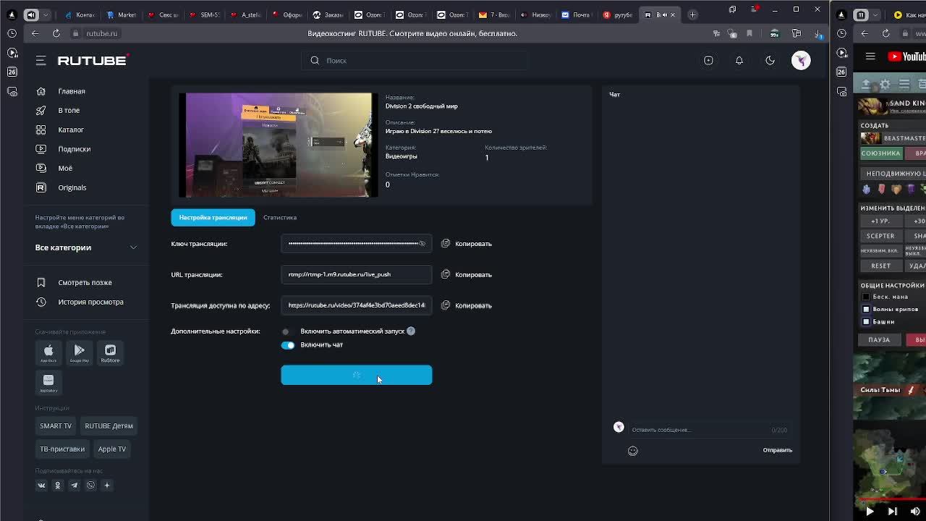Toggle Башни checkbox in video
This screenshot has width=926, height=521.
coord(866,321)
